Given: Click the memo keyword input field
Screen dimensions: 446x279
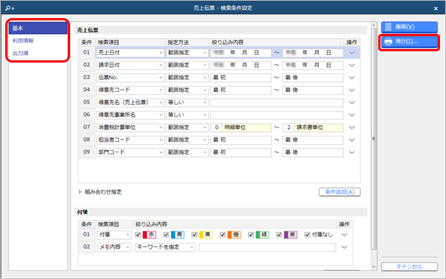Looking at the screenshot, I should coord(267,247).
